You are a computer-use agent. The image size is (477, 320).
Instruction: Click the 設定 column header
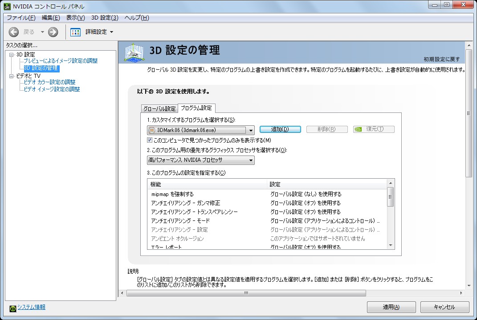pyautogui.click(x=327, y=184)
